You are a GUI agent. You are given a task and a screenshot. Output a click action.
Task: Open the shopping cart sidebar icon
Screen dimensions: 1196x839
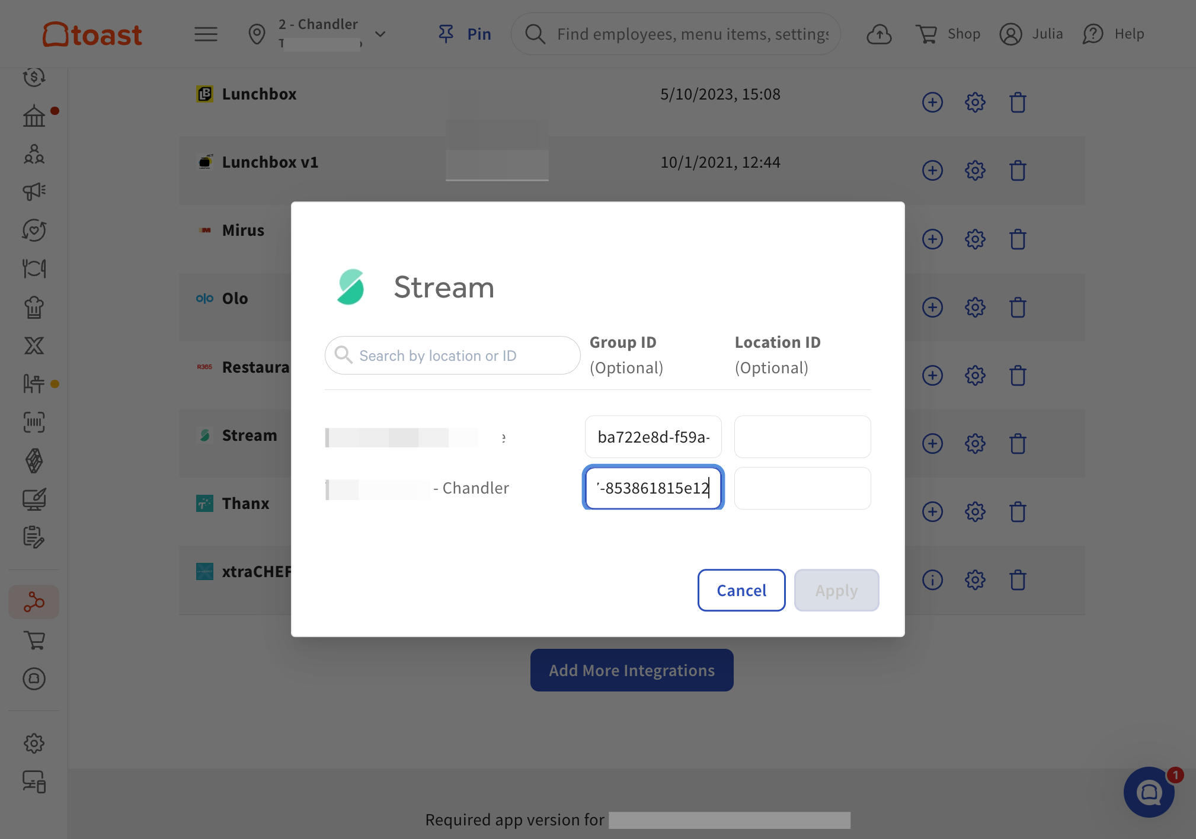(34, 641)
